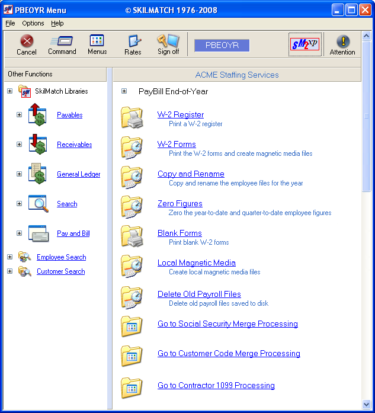
Task: Expand the Receivables tree node
Action: click(19, 145)
